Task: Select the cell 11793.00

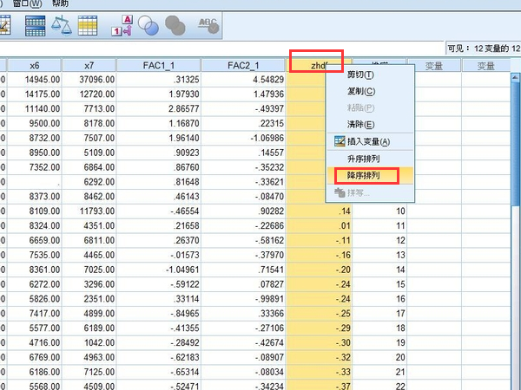Action: pos(89,211)
